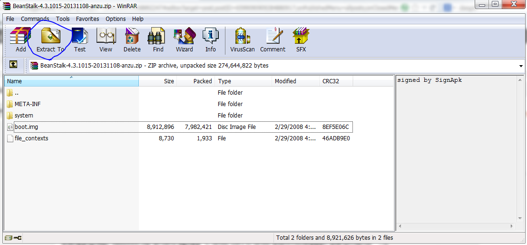Click the archive path address field
527x245 pixels.
pyautogui.click(x=273, y=66)
